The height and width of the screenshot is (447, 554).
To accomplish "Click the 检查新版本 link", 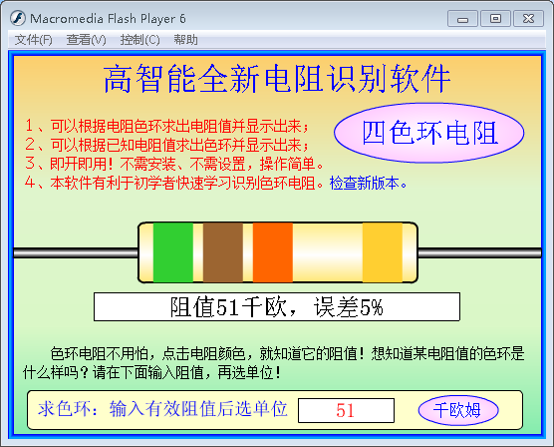I will [365, 183].
